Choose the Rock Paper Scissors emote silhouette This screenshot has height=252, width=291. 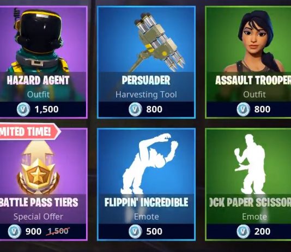250,164
